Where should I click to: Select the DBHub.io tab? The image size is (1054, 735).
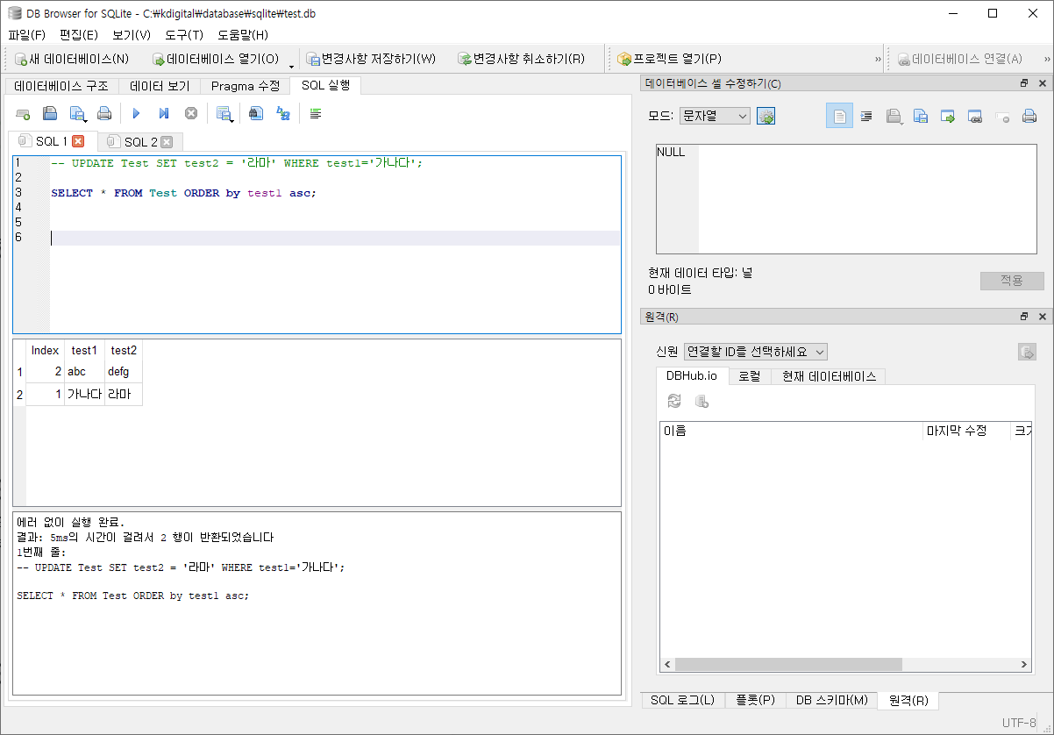[692, 375]
